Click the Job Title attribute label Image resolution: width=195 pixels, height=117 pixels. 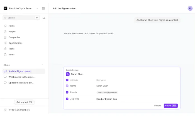click(x=74, y=99)
